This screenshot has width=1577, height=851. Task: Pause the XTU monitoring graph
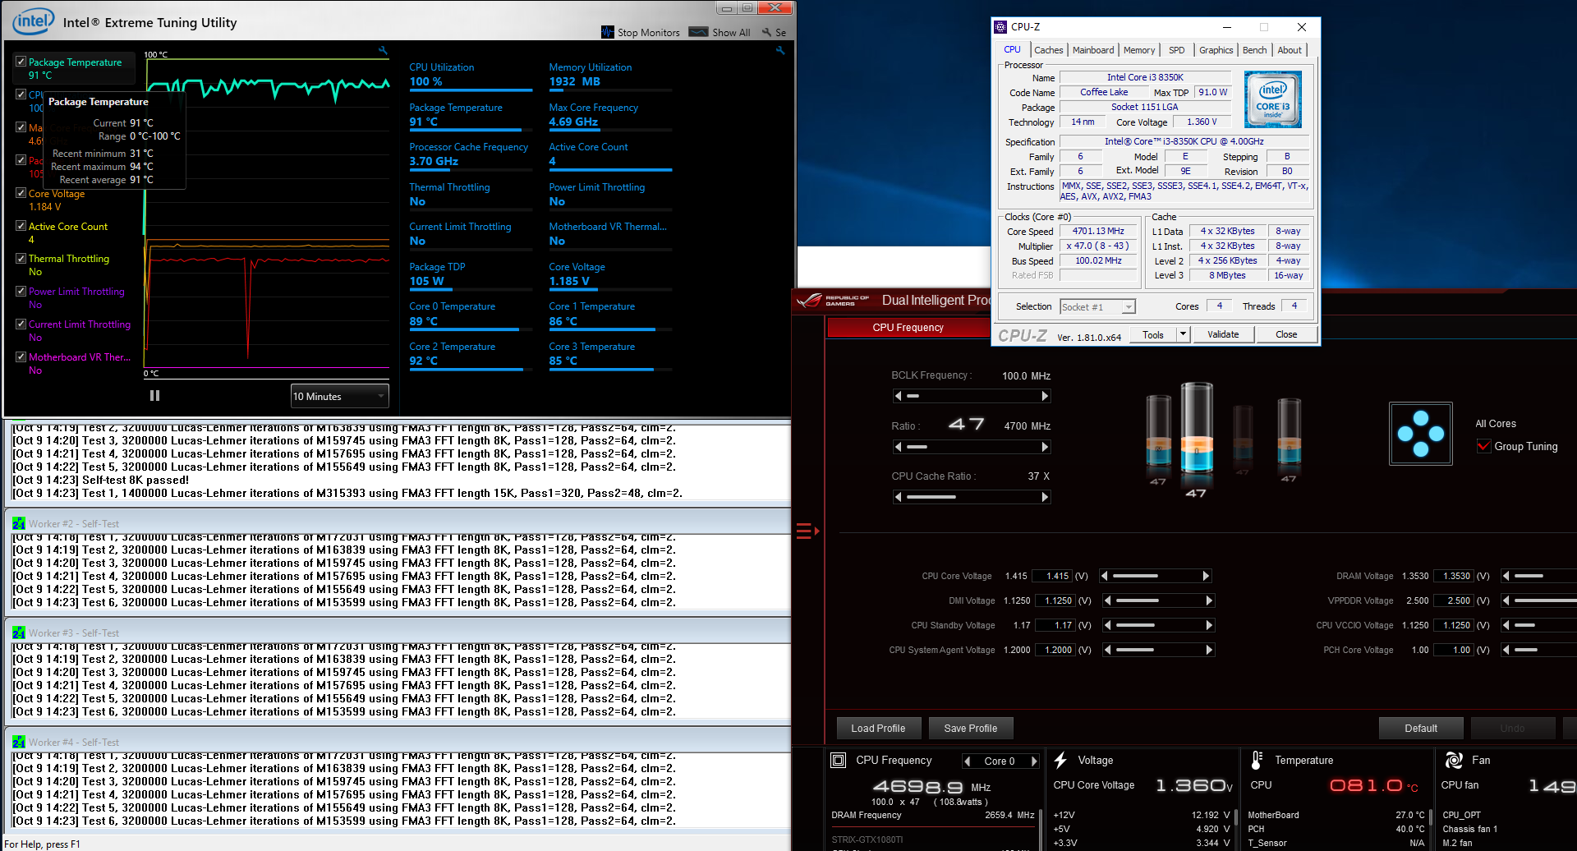tap(154, 396)
